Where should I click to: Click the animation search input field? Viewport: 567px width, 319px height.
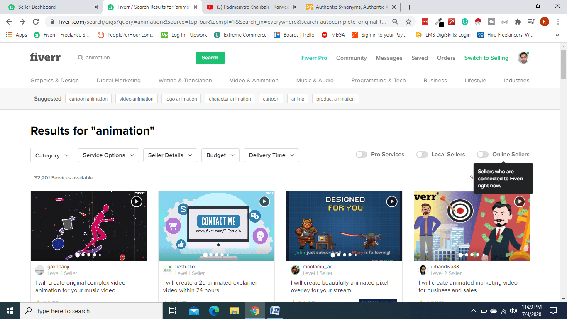point(135,58)
